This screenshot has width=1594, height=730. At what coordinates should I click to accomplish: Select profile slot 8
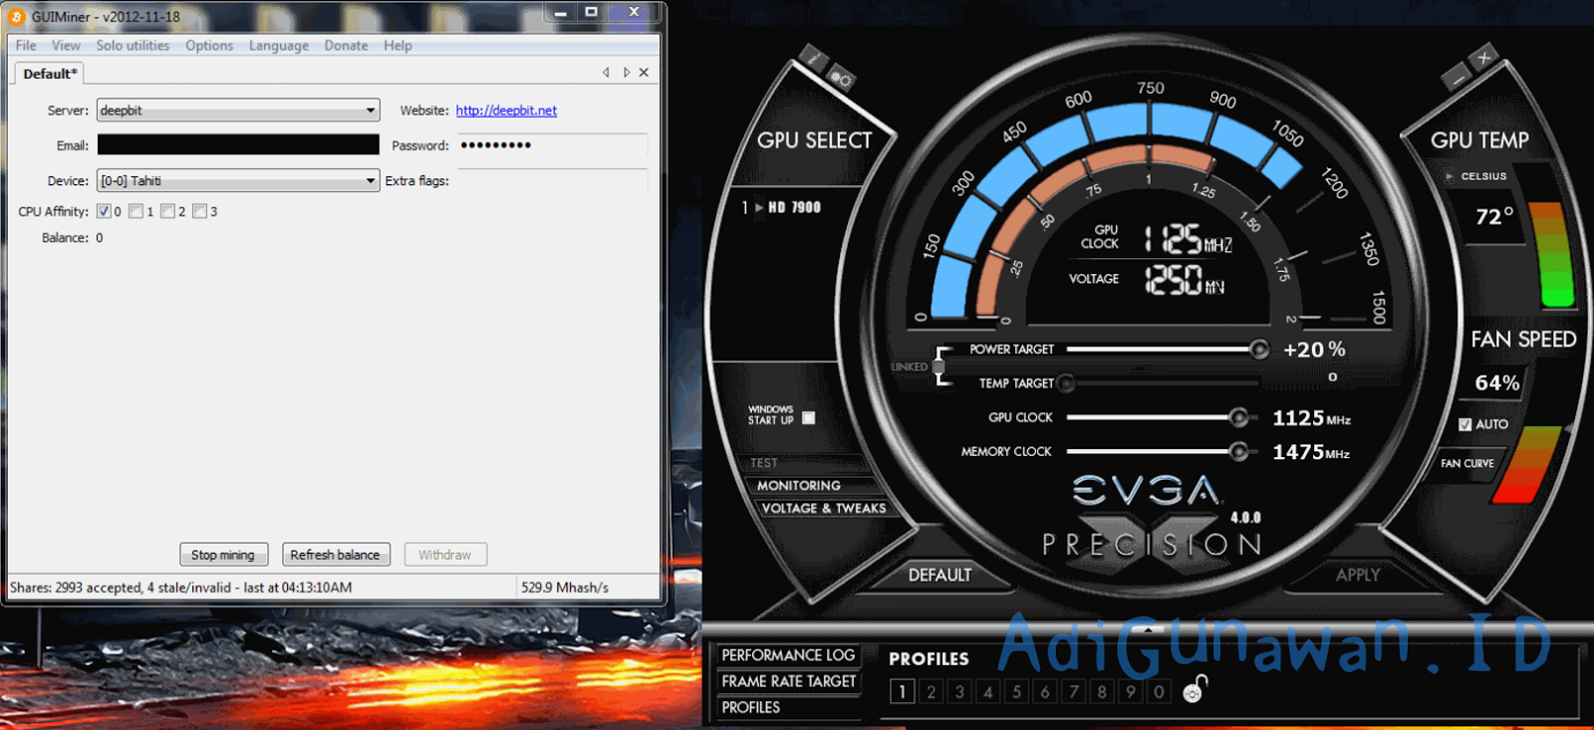(x=1102, y=691)
